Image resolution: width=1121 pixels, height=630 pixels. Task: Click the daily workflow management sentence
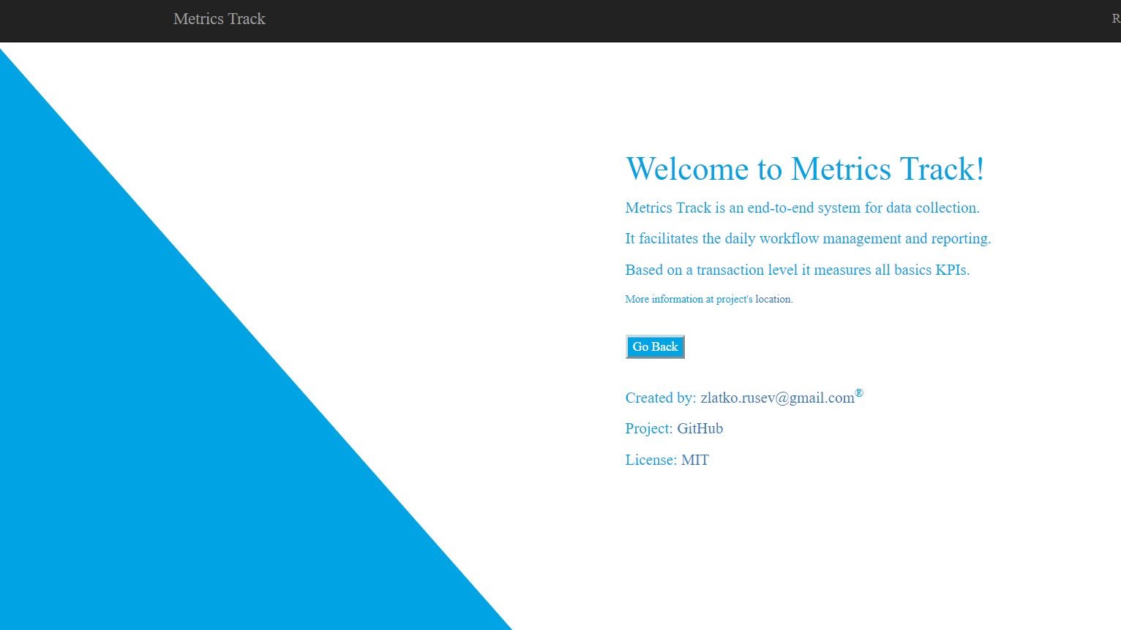click(x=808, y=238)
